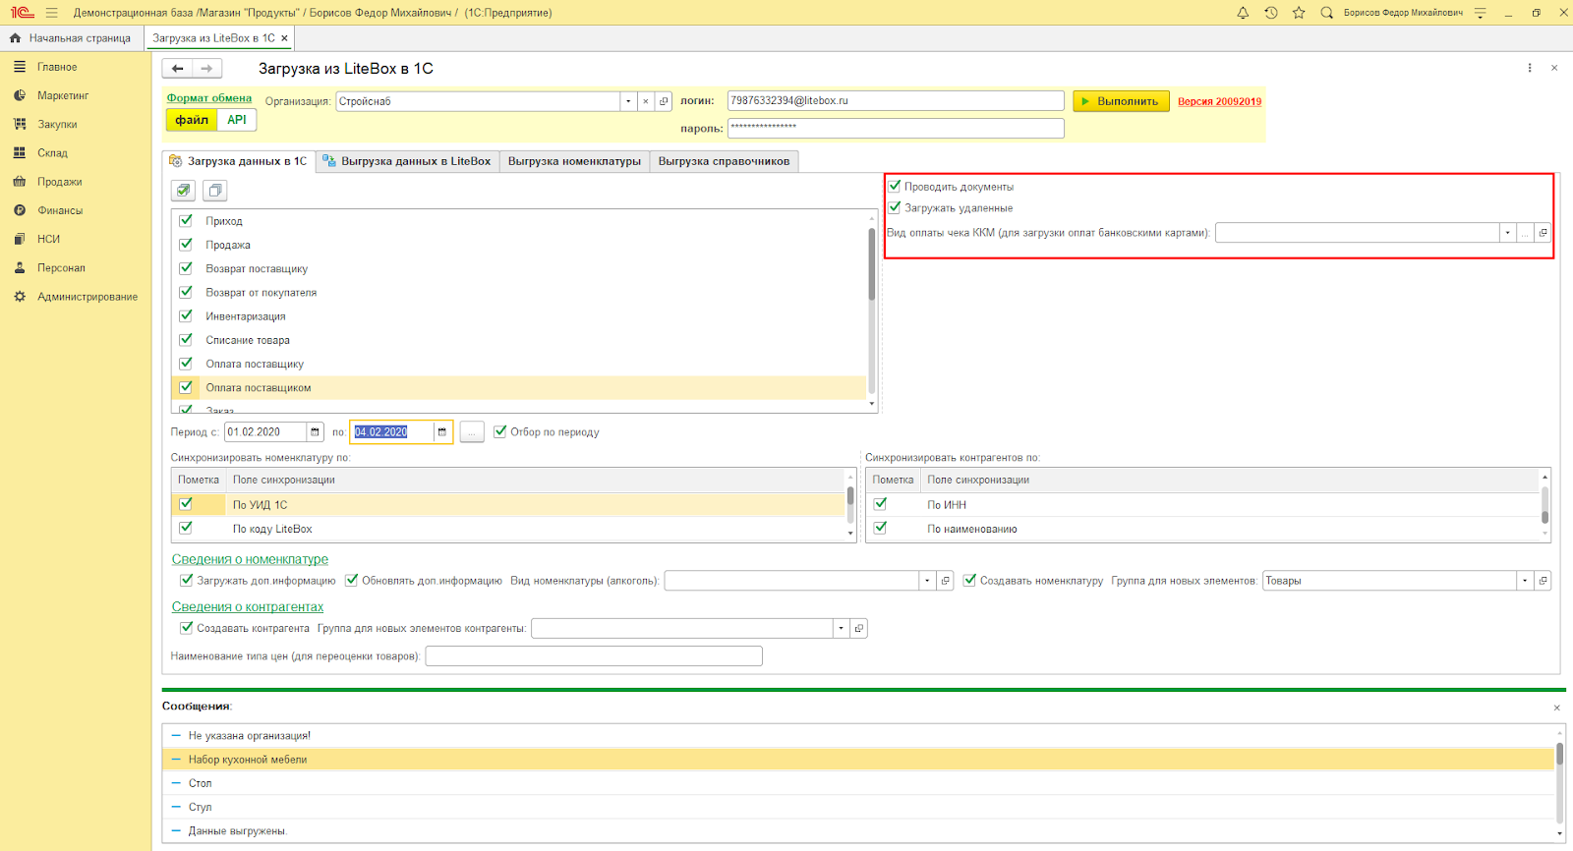
Task: Uncheck all items icon above list
Action: click(x=215, y=190)
